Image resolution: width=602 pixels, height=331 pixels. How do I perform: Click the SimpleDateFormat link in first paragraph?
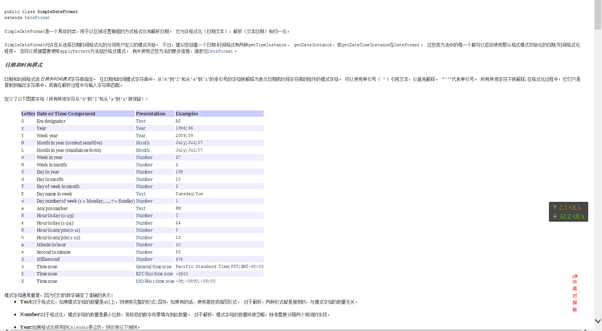pos(25,31)
